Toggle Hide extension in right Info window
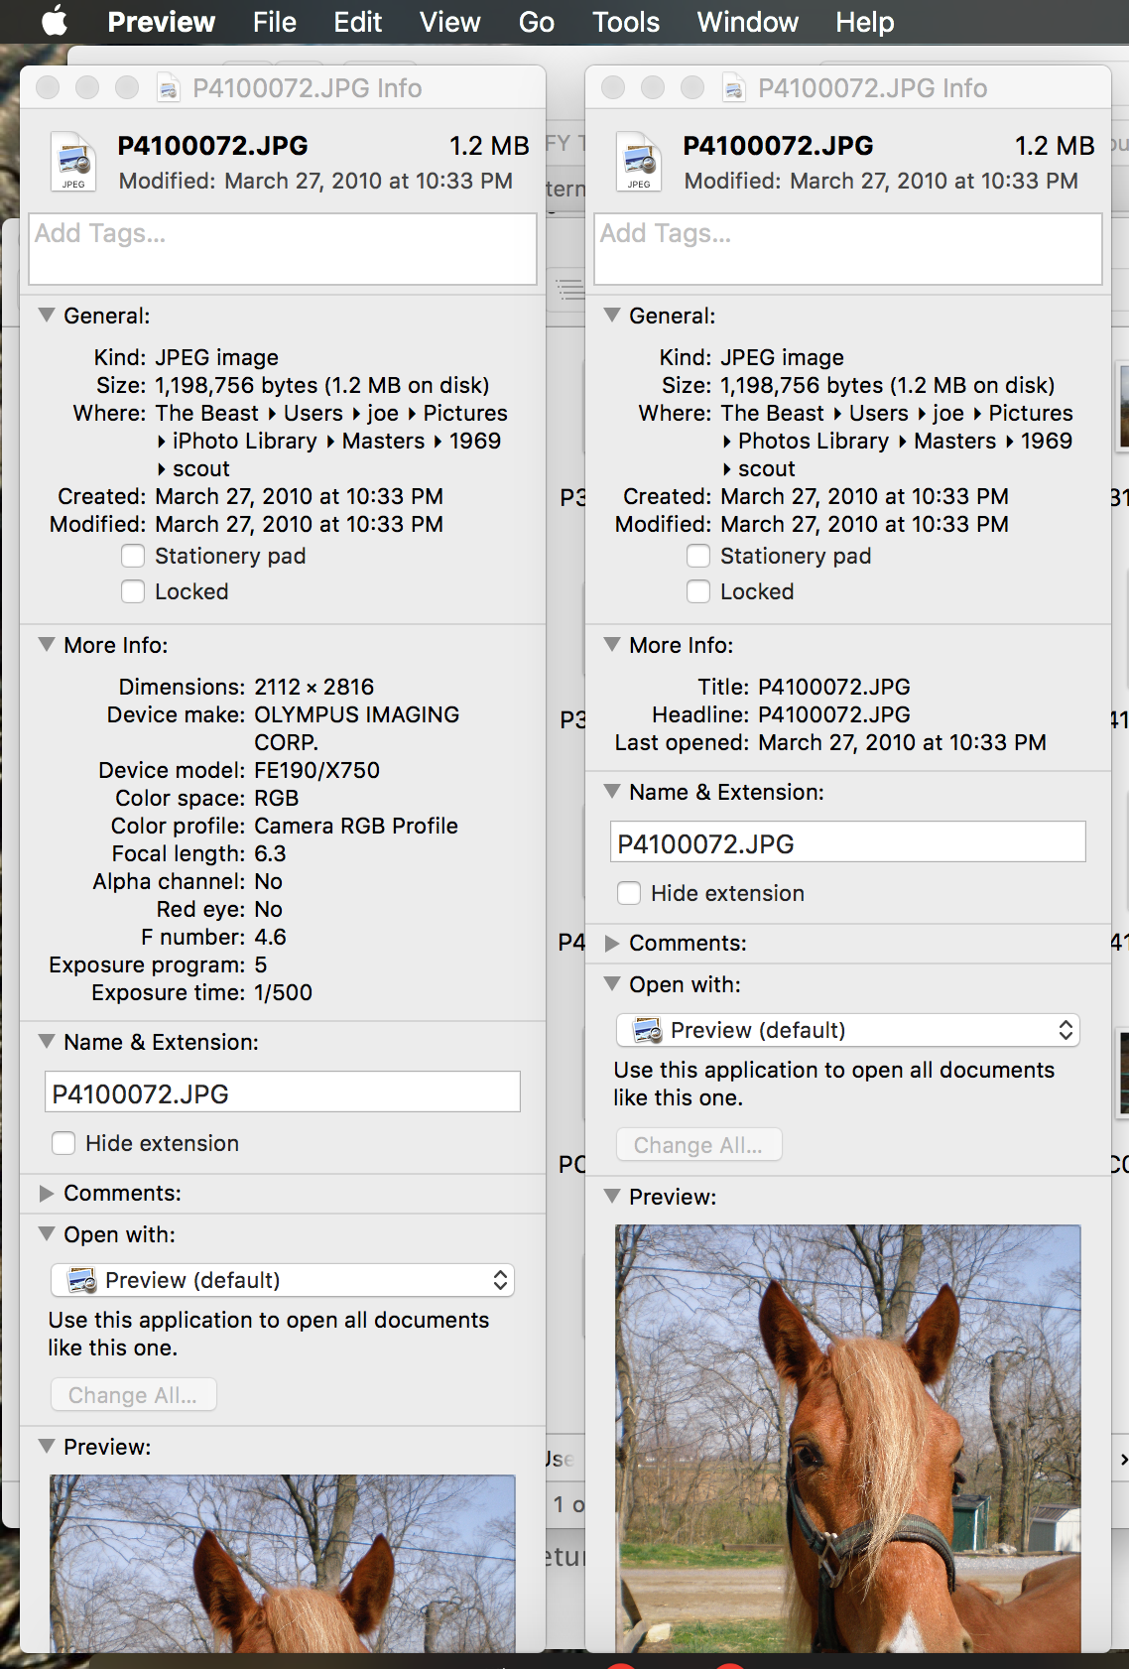Image resolution: width=1129 pixels, height=1669 pixels. (x=629, y=893)
